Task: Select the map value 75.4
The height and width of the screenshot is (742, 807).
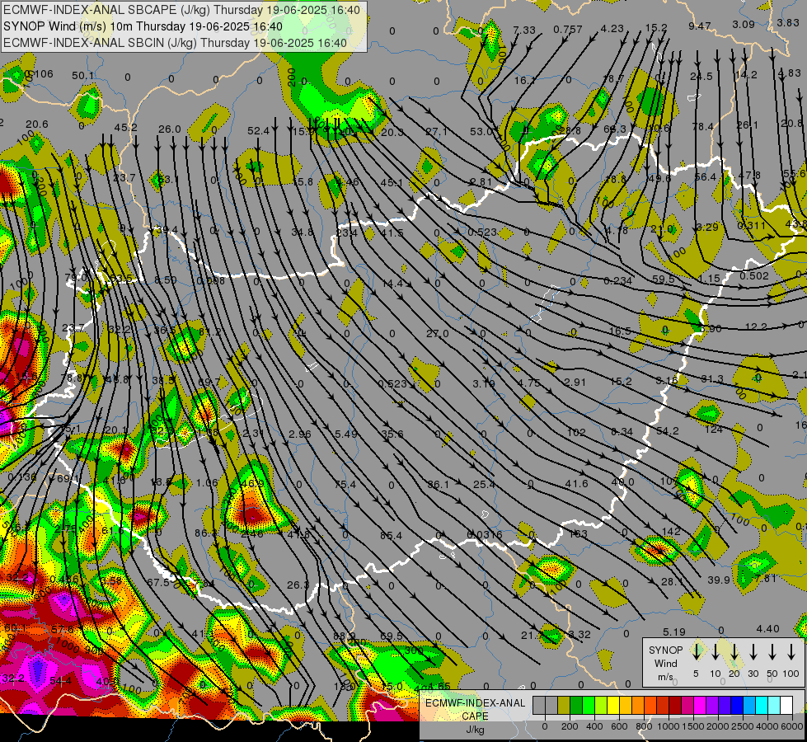Action: coord(345,485)
